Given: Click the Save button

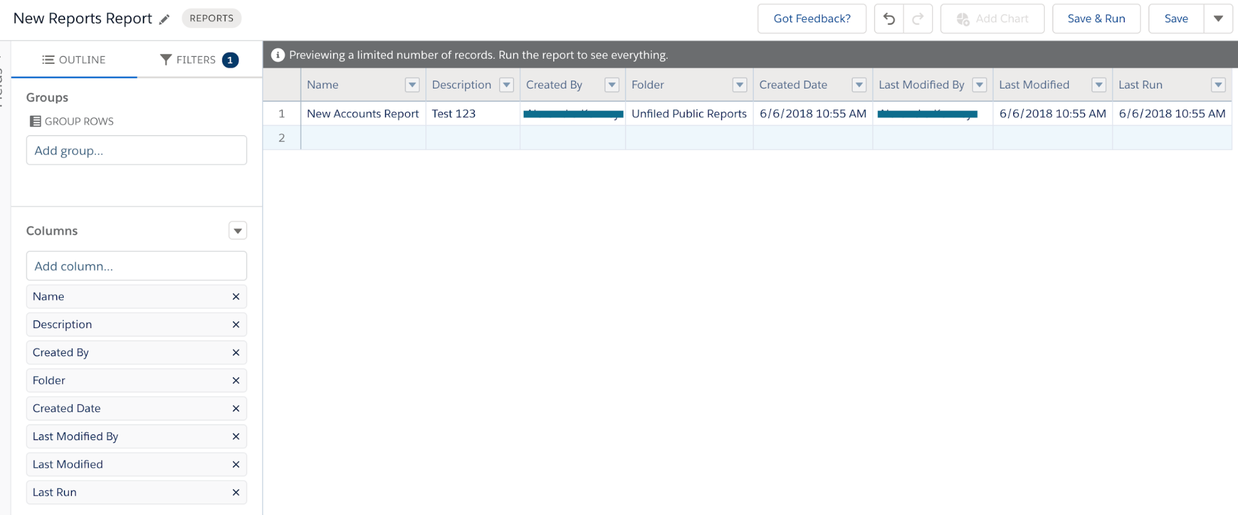Looking at the screenshot, I should click(x=1176, y=19).
